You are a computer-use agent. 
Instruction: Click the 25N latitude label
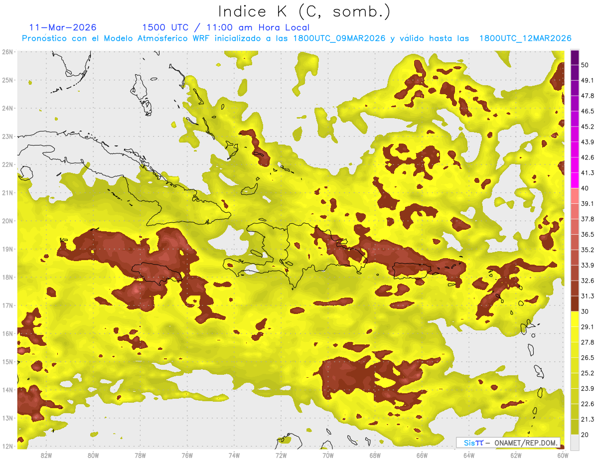point(8,80)
